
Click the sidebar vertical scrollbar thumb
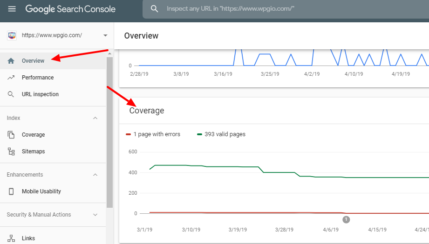point(110,132)
